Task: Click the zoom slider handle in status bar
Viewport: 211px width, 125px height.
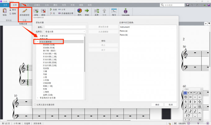Action: (x=198, y=123)
